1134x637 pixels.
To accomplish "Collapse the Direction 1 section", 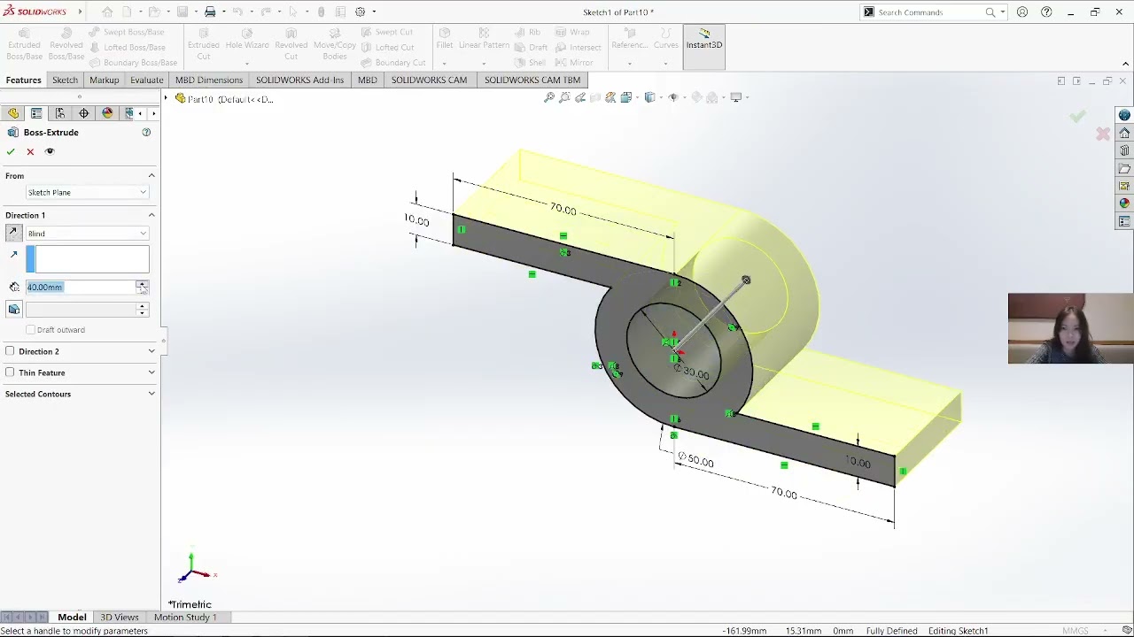I will tap(151, 215).
